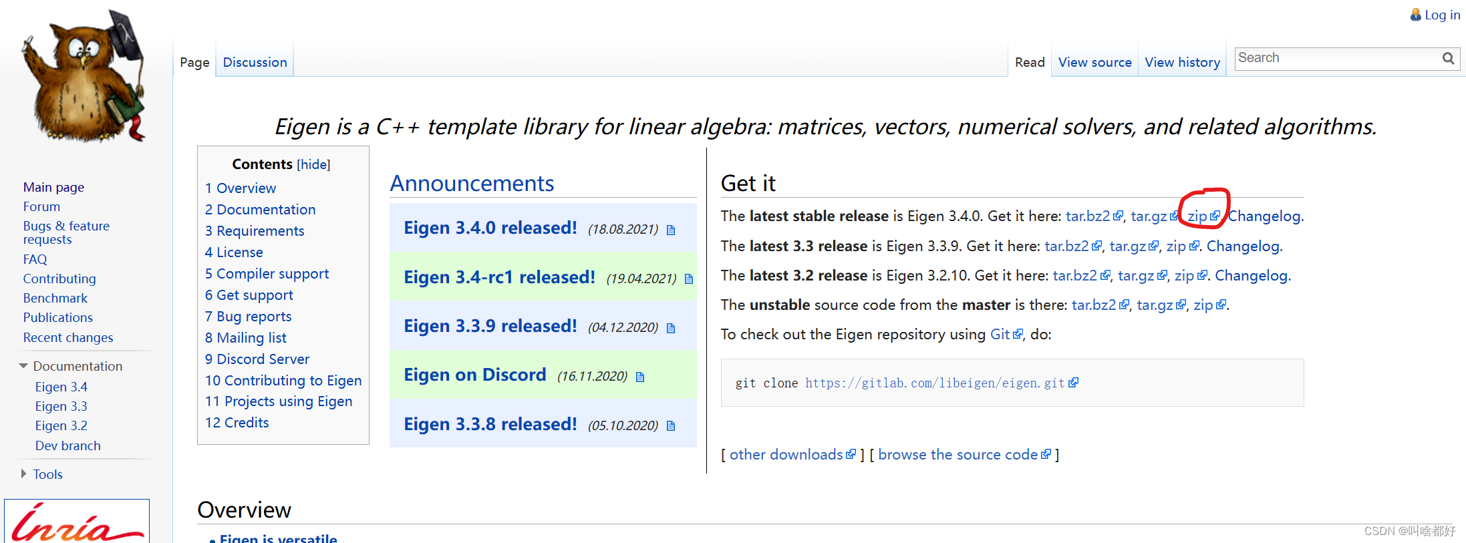Open document icon next to Eigen 3.3.9 released

[x=671, y=328]
